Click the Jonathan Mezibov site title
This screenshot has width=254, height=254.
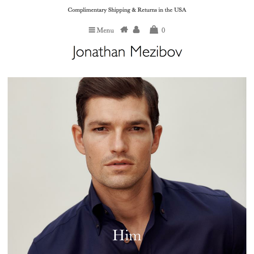tap(127, 52)
